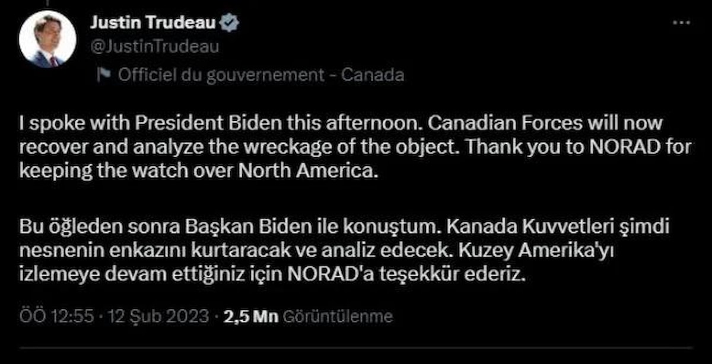
Task: Visit the @JustinTrudeau handle link
Action: pyautogui.click(x=154, y=47)
